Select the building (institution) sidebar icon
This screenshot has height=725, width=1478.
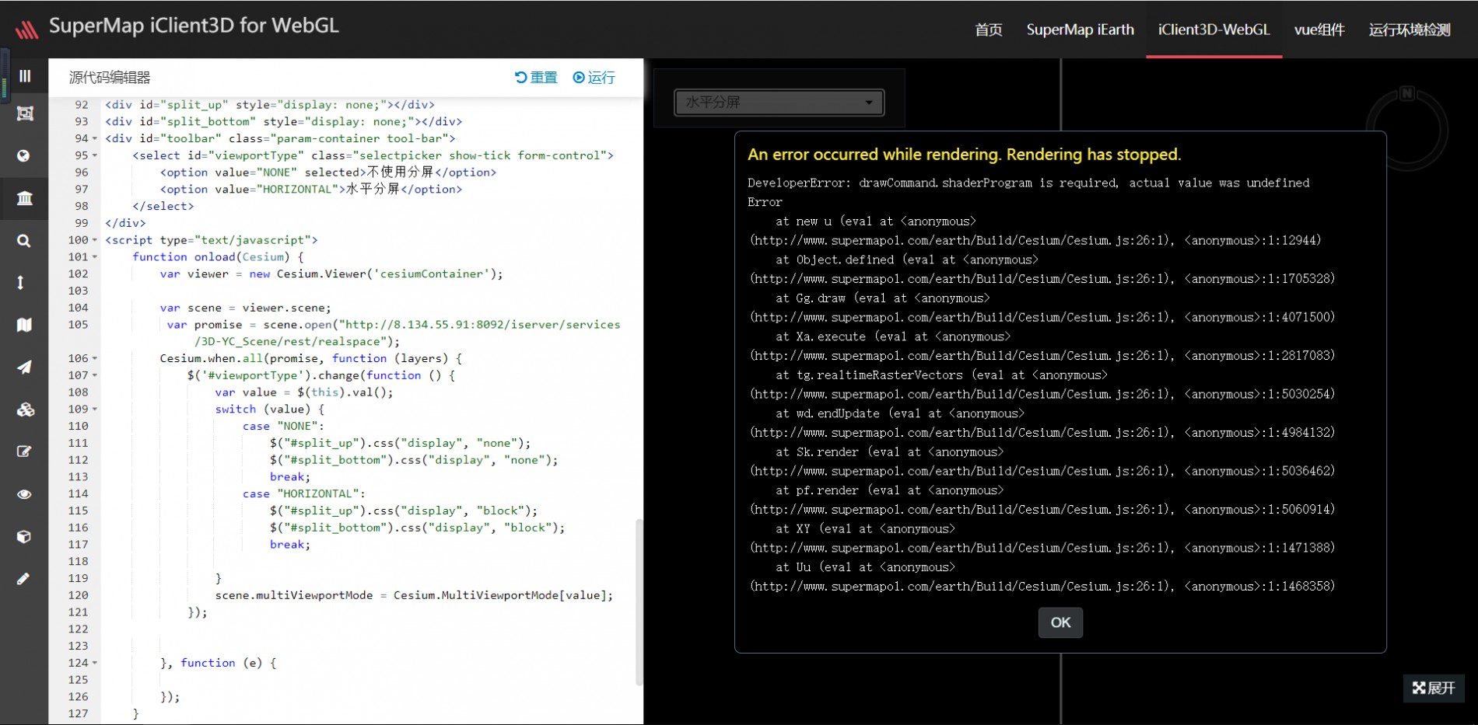25,198
